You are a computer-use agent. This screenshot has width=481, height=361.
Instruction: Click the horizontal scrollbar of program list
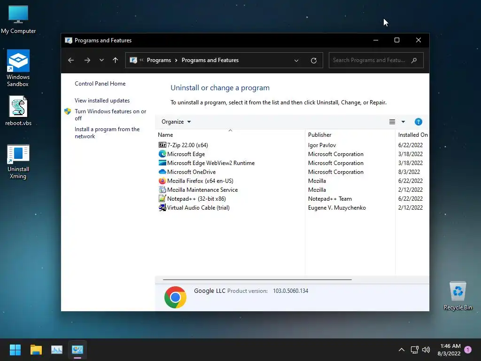257,280
